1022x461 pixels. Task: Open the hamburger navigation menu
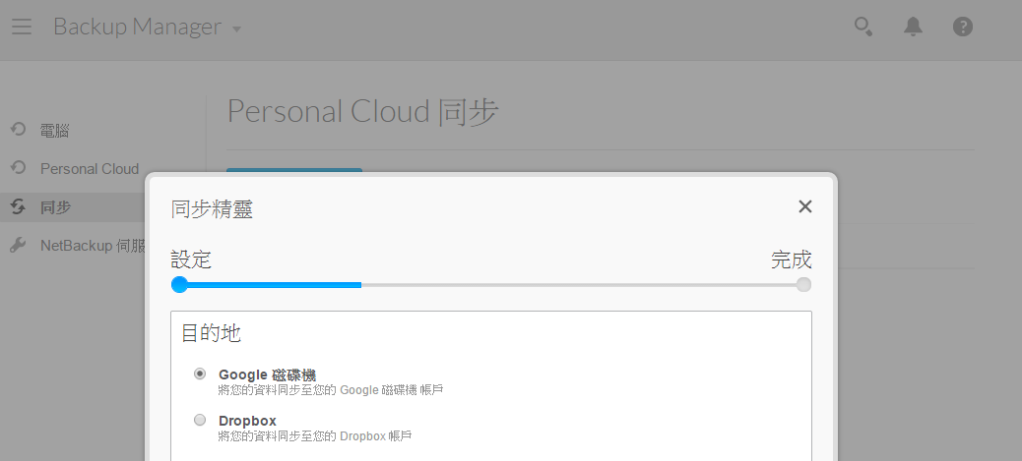click(22, 27)
